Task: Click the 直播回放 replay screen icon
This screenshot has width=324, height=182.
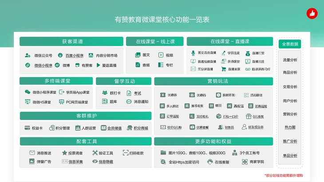Action: tap(248, 61)
